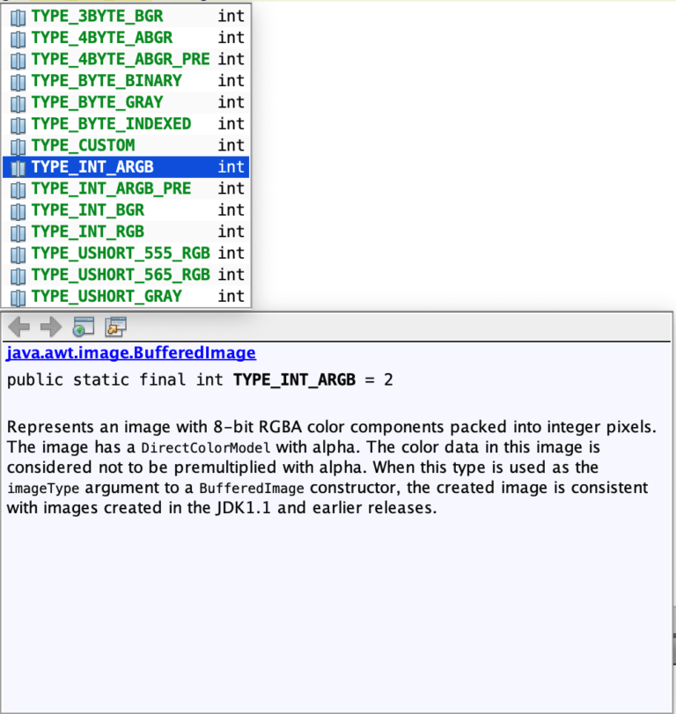Screen dimensions: 676x714
Task: Pick TYPE_INT_RGB from the completion popup
Action: (x=87, y=232)
